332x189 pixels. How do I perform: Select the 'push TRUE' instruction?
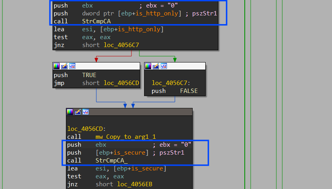tap(75, 75)
